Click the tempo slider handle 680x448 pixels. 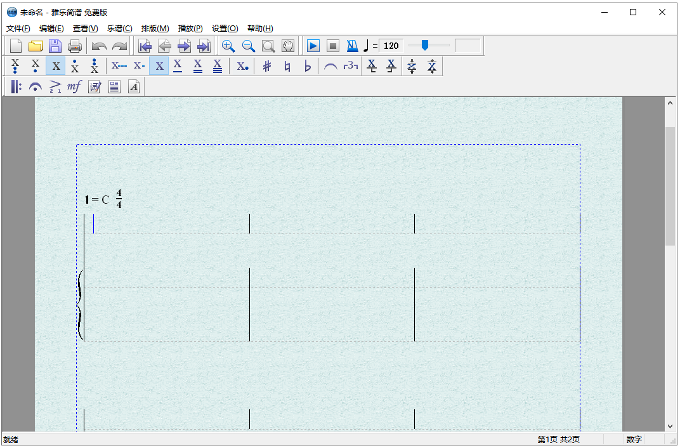click(x=425, y=45)
